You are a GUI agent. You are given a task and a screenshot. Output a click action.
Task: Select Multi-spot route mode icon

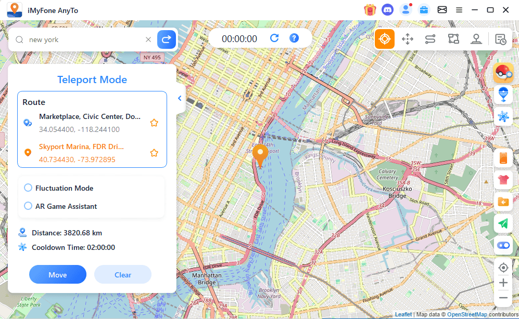[453, 39]
